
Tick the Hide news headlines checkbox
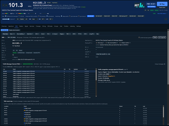pos(106,43)
